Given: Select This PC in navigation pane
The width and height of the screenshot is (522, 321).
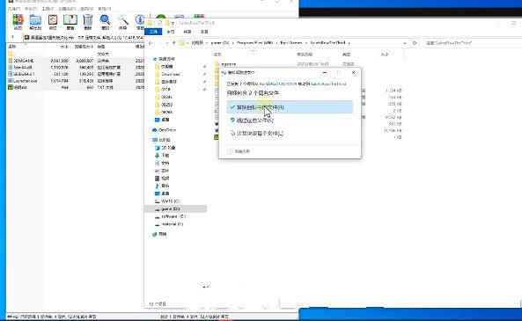Looking at the screenshot, I should [161, 140].
